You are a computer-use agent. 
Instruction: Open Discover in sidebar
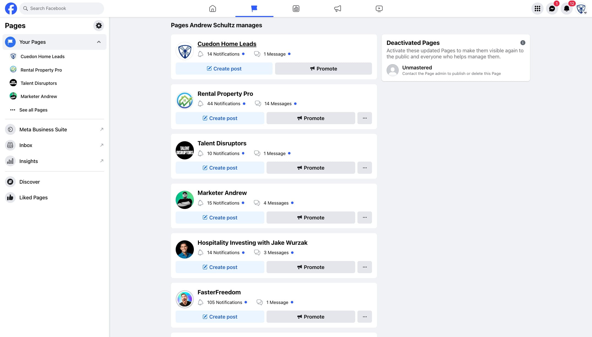coord(55,182)
